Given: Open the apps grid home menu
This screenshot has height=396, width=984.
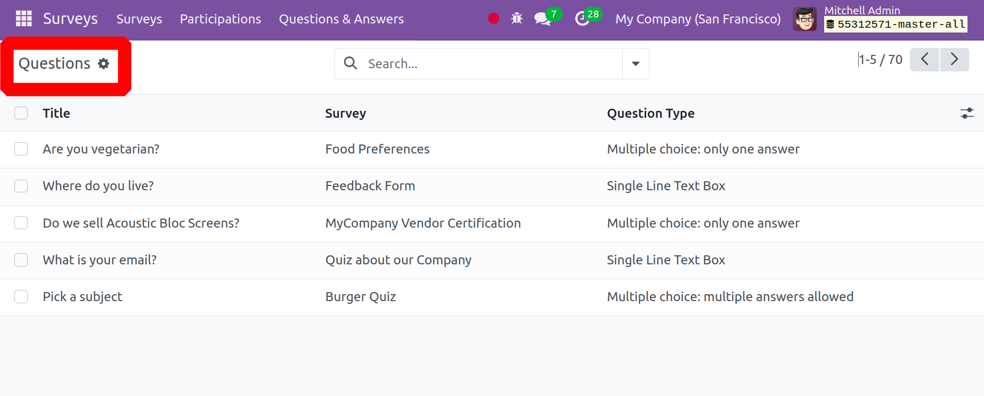Looking at the screenshot, I should click(23, 19).
